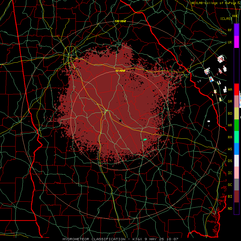Click the HHC product label
This screenshot has height=241, width=241.
[x=235, y=16]
